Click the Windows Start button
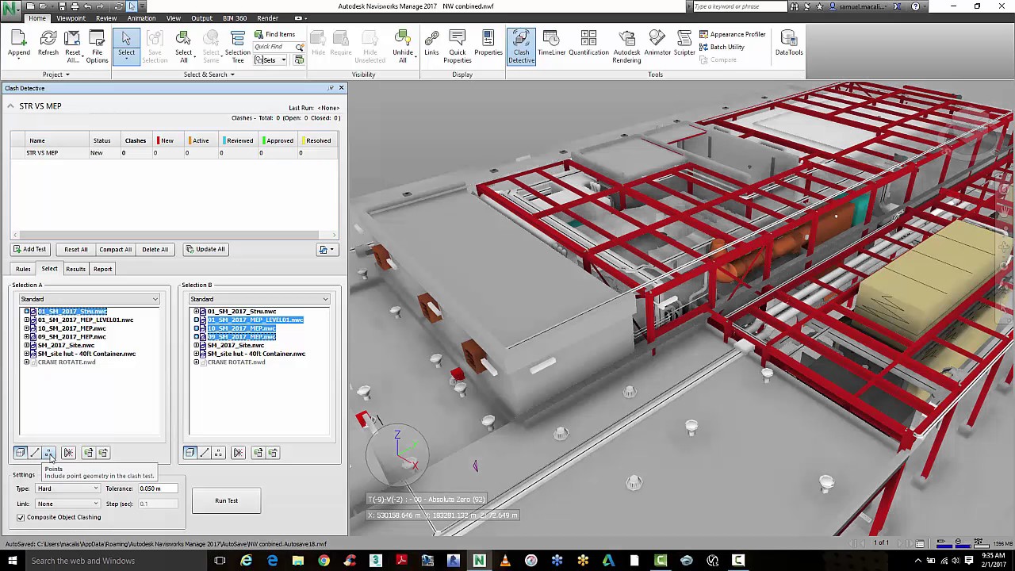 [x=12, y=561]
